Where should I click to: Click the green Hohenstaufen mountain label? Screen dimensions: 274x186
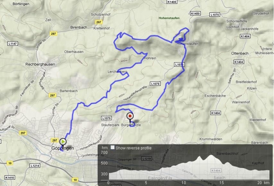(169, 18)
